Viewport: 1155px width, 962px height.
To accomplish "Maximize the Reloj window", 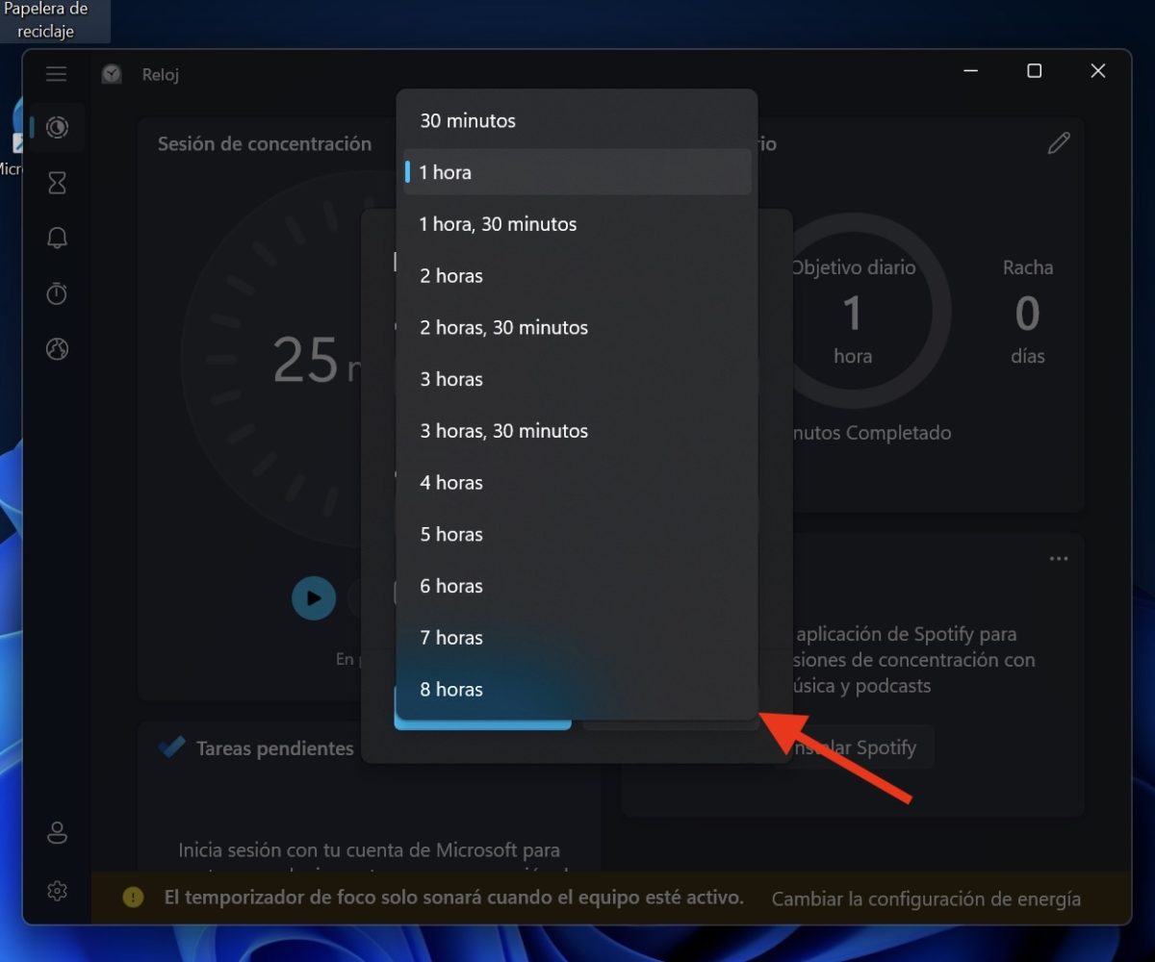I will pyautogui.click(x=1034, y=70).
